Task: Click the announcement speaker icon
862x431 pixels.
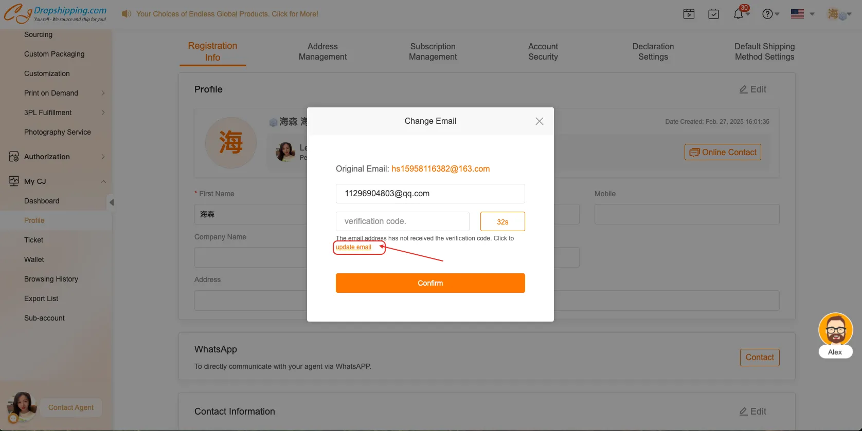Action: click(126, 14)
